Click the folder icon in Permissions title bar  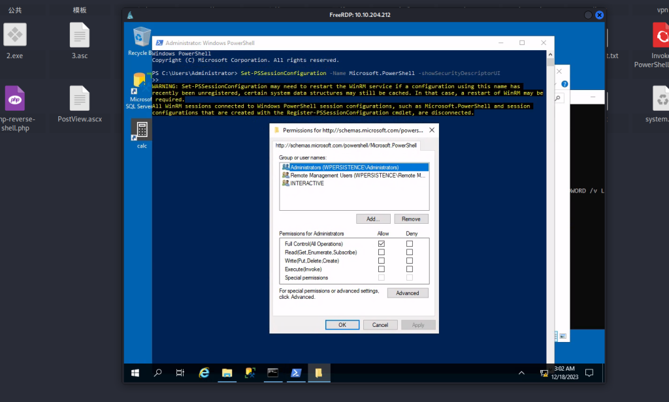(276, 130)
